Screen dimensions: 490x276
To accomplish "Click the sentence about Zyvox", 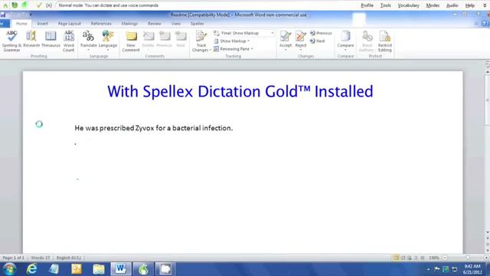I will [x=154, y=128].
